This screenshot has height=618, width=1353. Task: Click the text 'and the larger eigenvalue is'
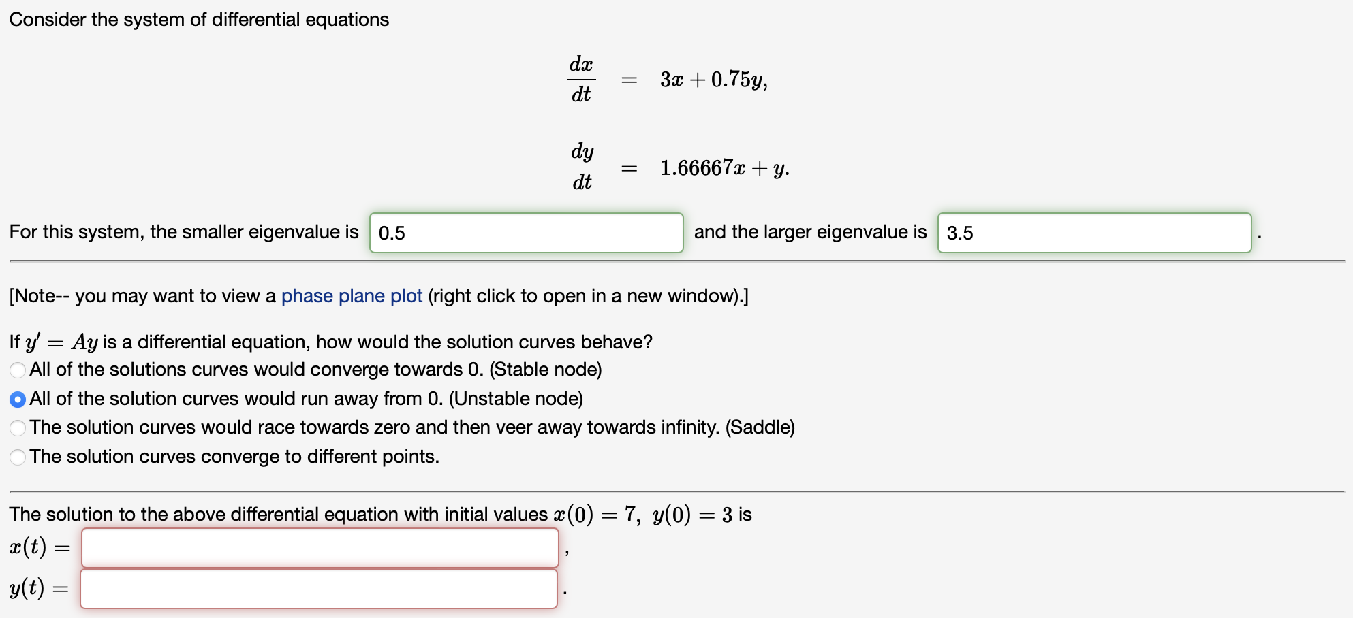(810, 232)
